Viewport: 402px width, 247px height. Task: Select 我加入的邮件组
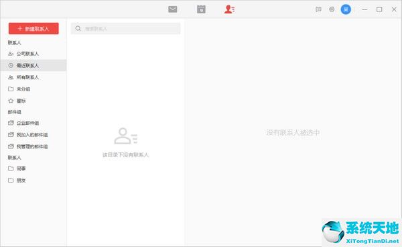(33, 135)
